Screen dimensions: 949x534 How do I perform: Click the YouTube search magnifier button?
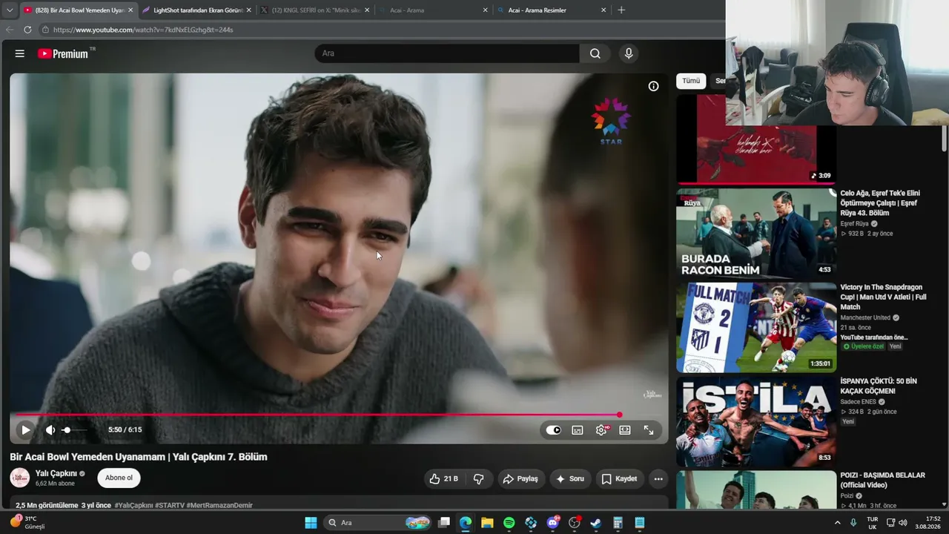[595, 53]
